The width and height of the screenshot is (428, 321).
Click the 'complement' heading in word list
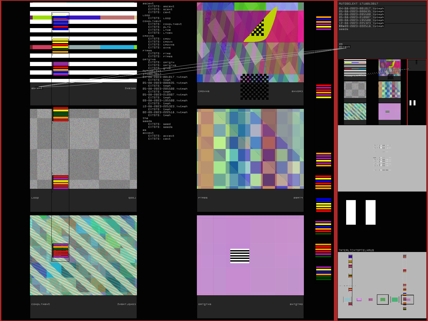(152, 21)
